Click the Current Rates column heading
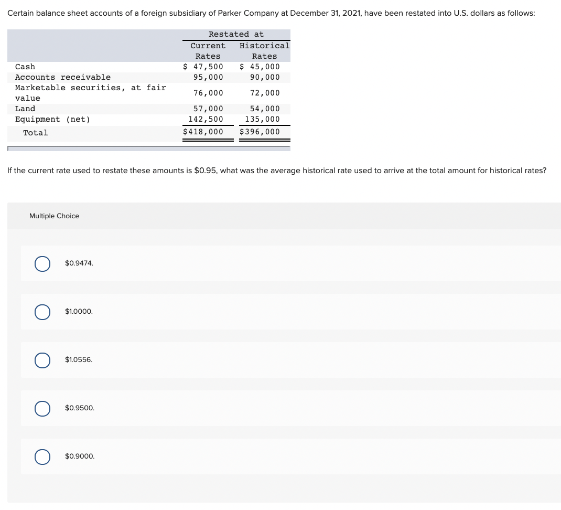The image size is (561, 510). 208,51
